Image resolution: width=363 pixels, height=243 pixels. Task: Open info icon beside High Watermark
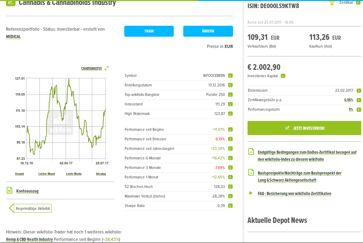[x=230, y=114]
